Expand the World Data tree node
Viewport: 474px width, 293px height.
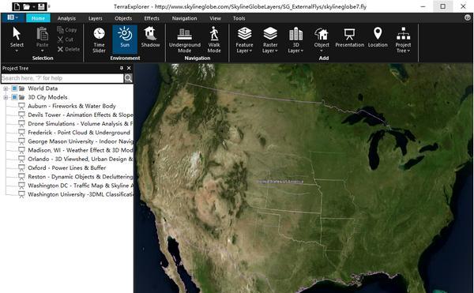6,88
